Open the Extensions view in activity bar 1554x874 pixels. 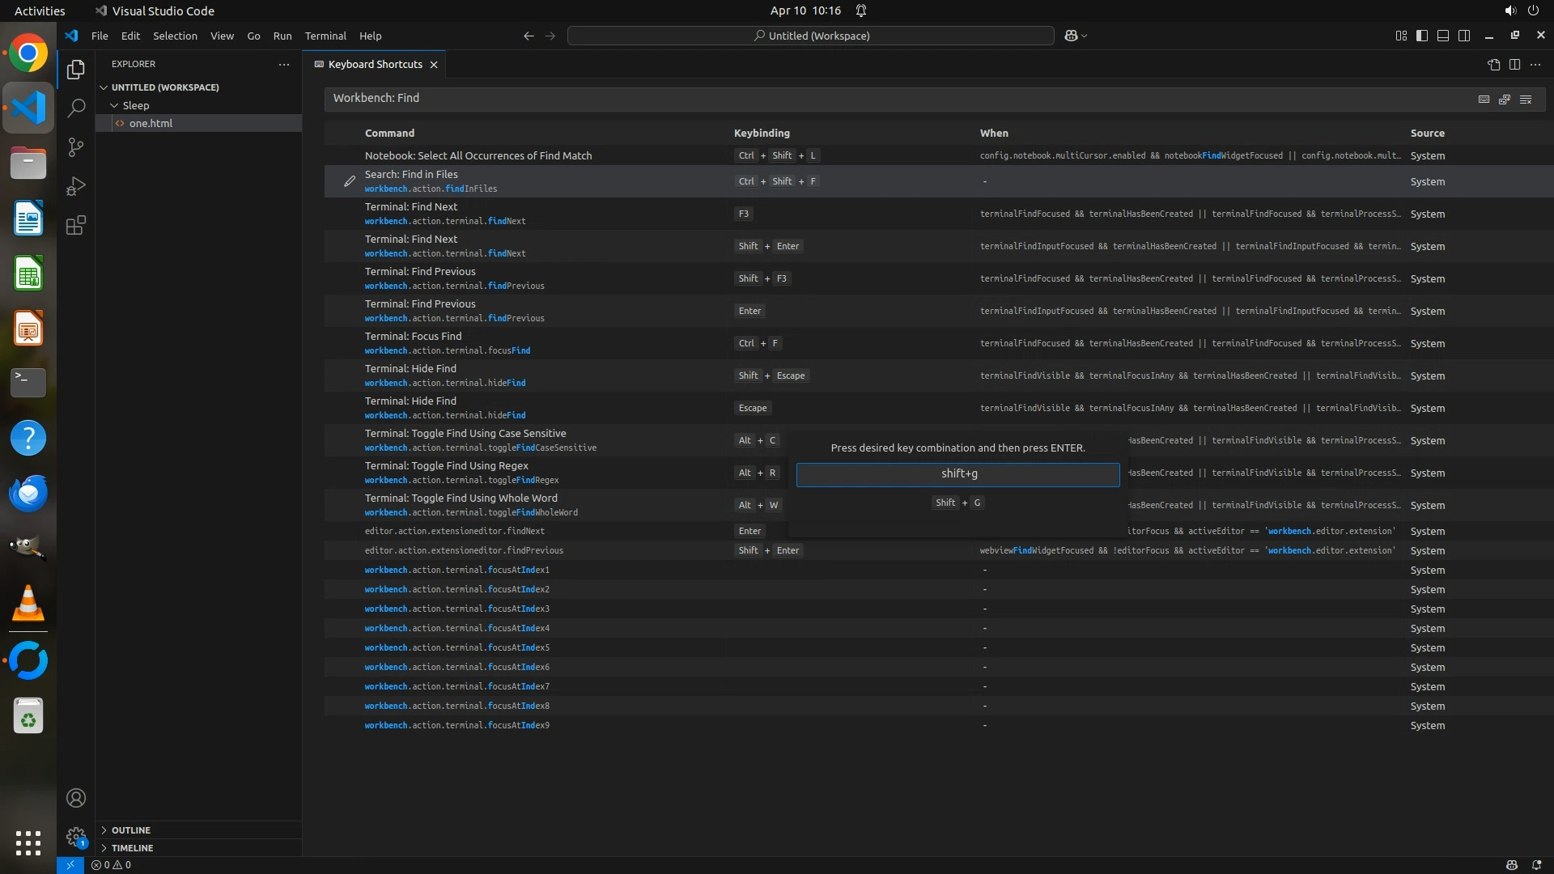tap(76, 226)
